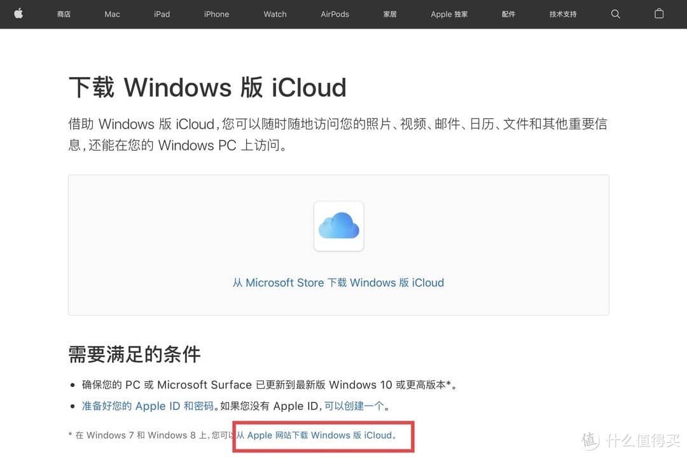Click 从 Microsoft Store 下载 Windows 版 iCloud link

338,283
